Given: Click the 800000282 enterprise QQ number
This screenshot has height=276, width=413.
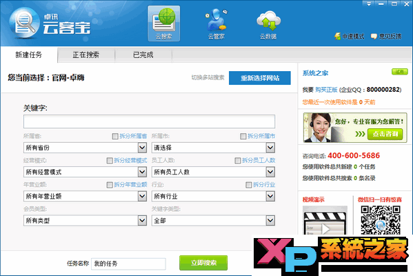Looking at the screenshot, I should pyautogui.click(x=383, y=90).
